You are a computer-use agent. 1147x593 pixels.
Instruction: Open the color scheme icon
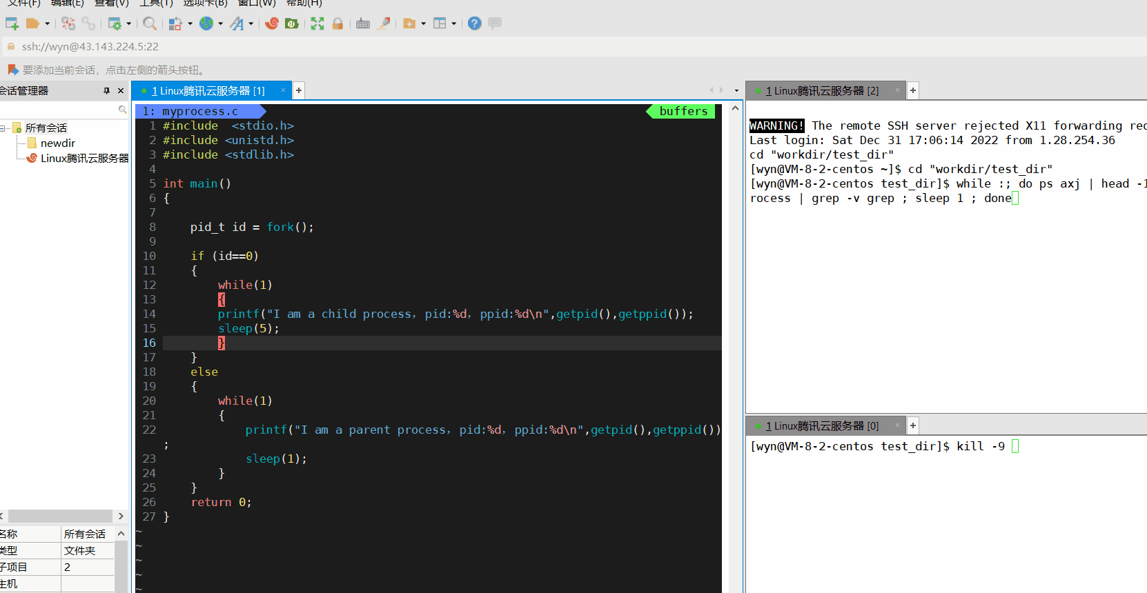(175, 23)
